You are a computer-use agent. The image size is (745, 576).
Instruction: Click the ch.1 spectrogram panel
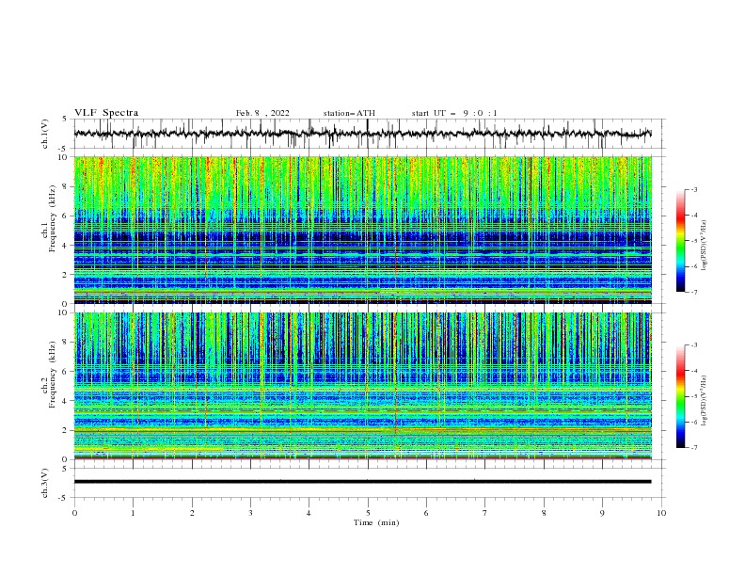point(363,230)
